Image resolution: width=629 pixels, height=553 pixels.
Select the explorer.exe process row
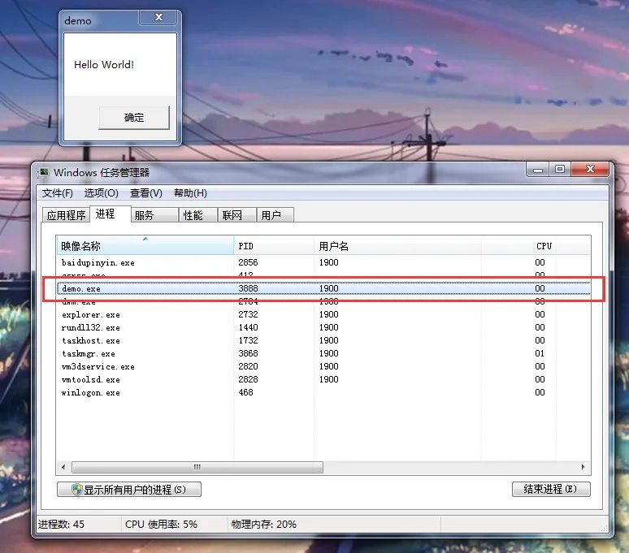pos(323,314)
